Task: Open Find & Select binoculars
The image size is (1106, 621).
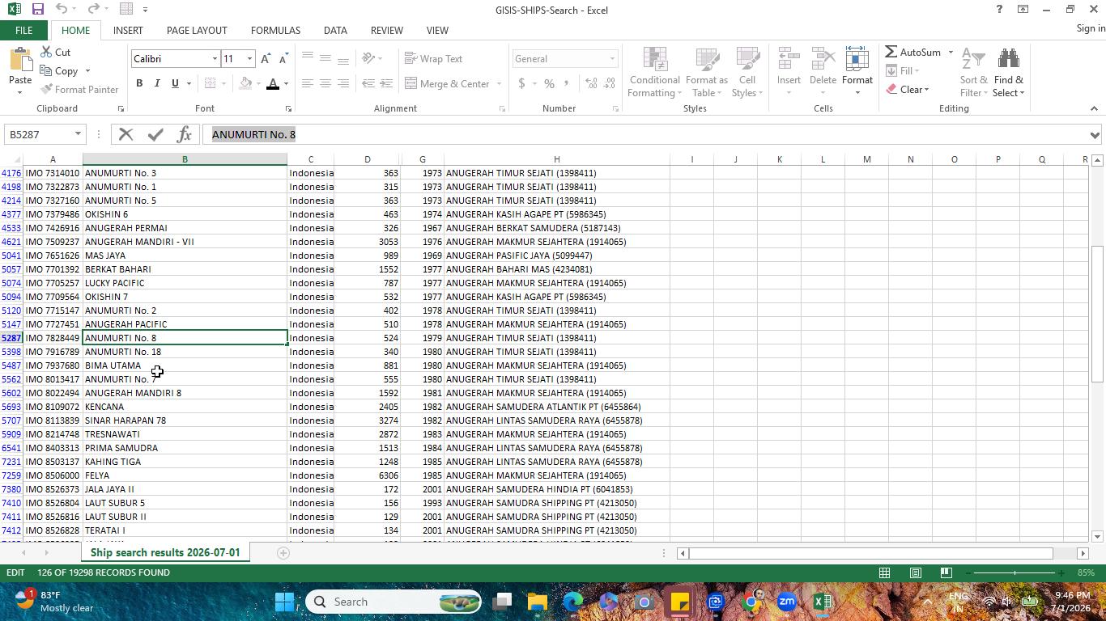Action: (1009, 72)
